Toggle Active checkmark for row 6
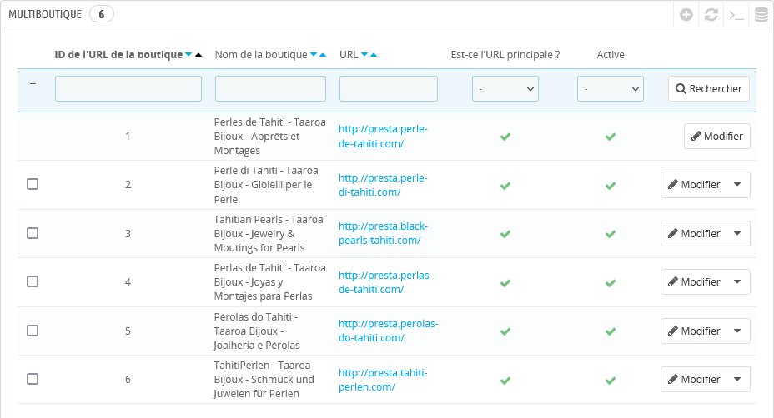This screenshot has height=418, width=774. click(x=611, y=381)
